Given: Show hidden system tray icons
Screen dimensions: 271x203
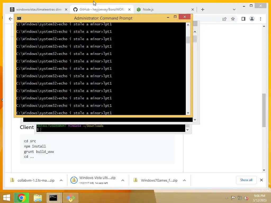Looking at the screenshot, I should pyautogui.click(x=227, y=198).
